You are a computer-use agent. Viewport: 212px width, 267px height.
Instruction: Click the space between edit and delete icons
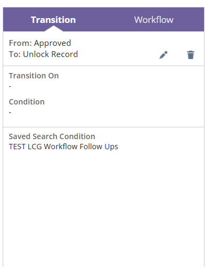[177, 55]
